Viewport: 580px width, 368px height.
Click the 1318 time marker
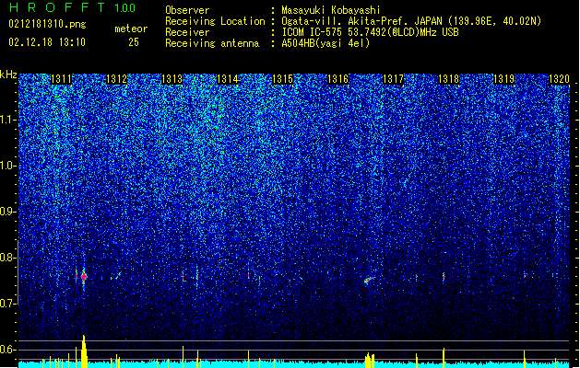449,79
